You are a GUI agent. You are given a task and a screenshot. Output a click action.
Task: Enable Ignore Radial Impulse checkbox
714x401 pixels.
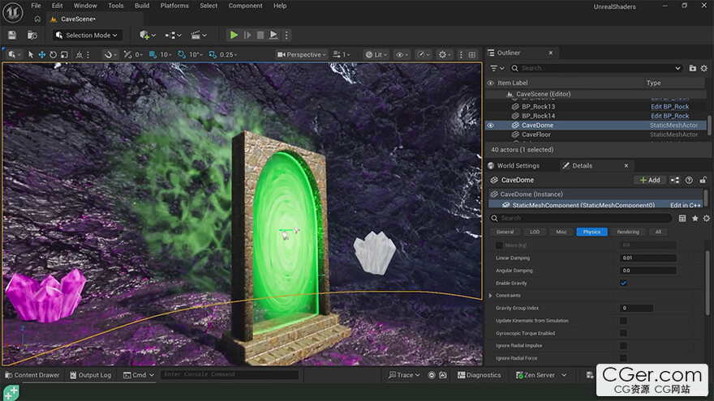623,346
